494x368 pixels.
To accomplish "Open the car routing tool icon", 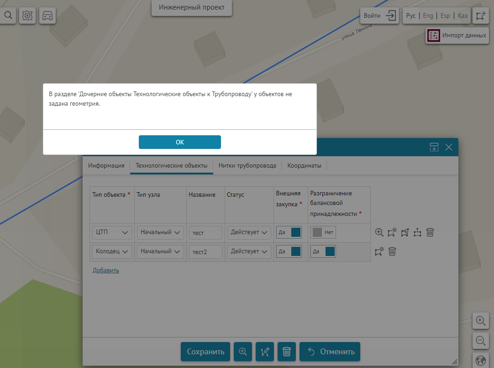I will [x=47, y=15].
